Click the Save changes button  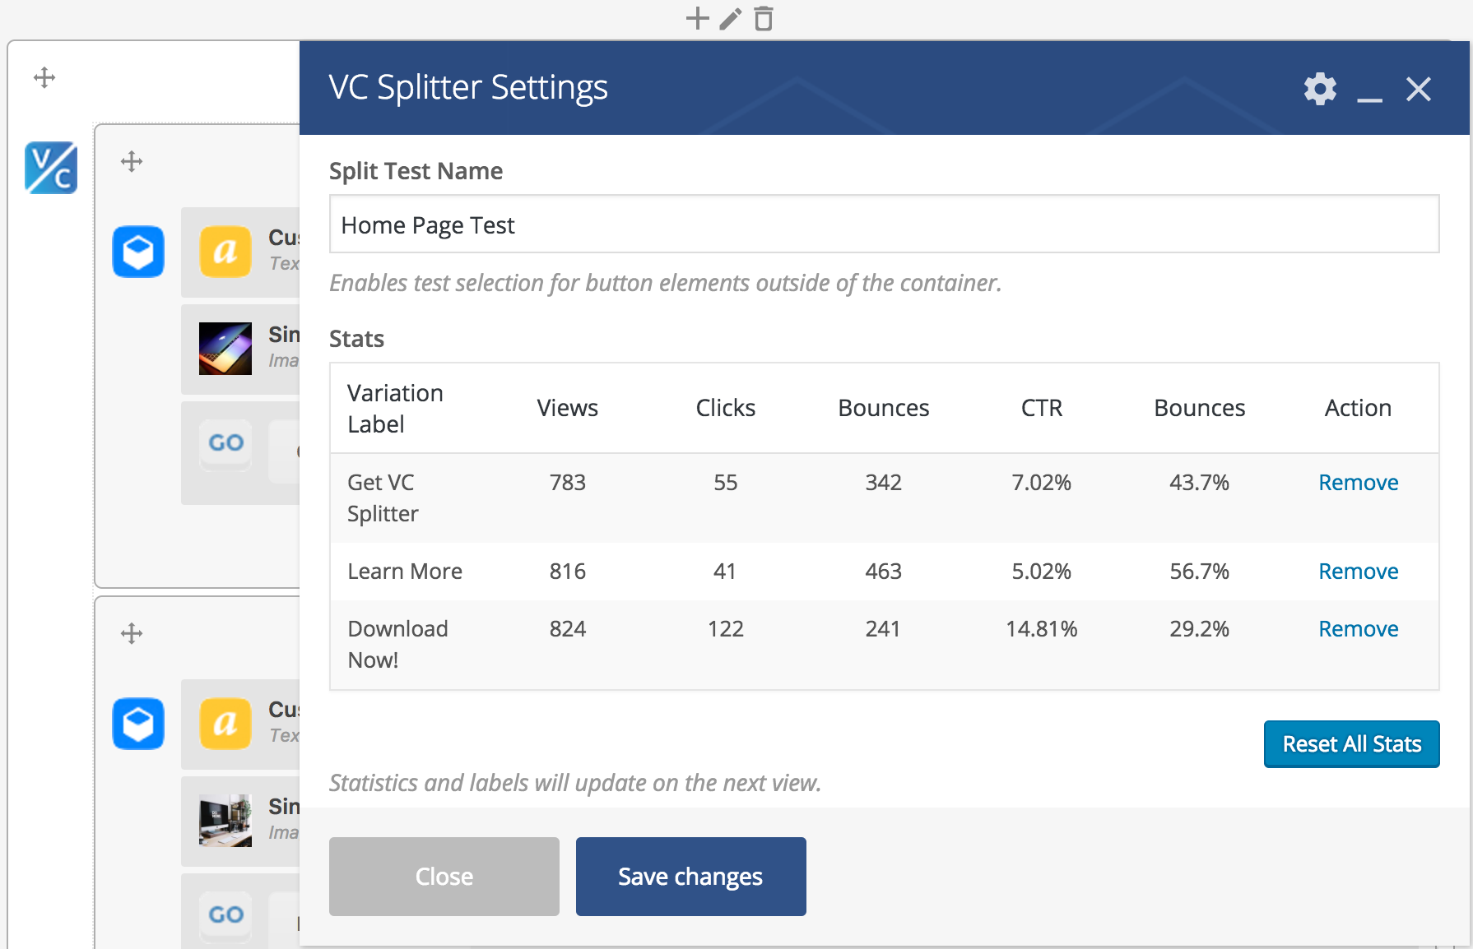691,877
